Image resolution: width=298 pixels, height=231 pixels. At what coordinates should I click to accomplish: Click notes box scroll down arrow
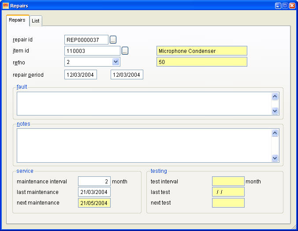tap(275, 158)
